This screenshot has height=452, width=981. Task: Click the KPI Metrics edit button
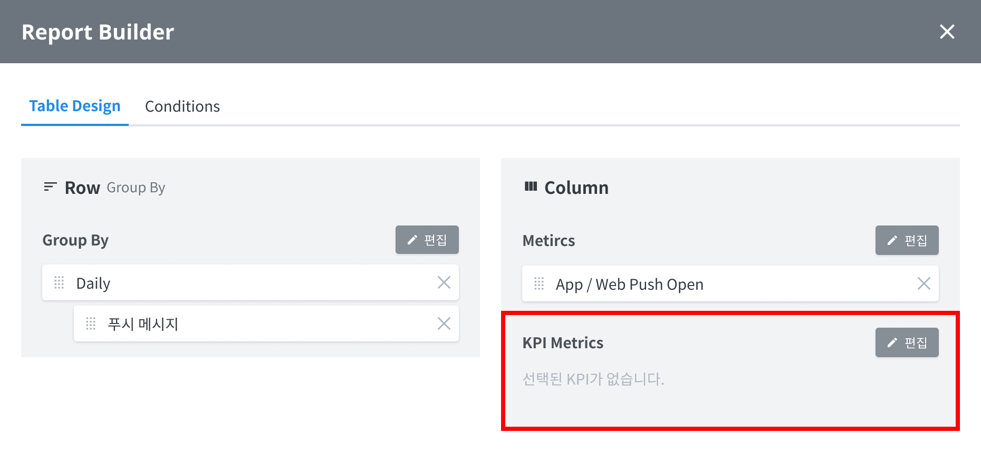pyautogui.click(x=907, y=343)
